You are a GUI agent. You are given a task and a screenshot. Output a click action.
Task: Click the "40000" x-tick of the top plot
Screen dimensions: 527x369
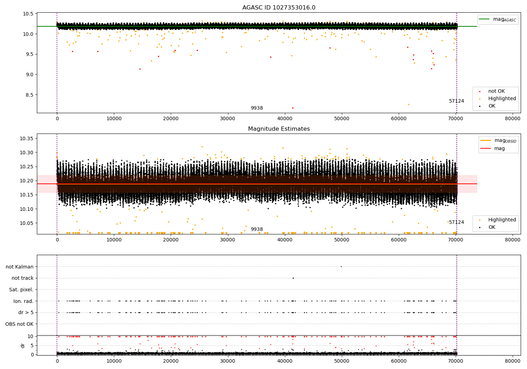(285, 119)
